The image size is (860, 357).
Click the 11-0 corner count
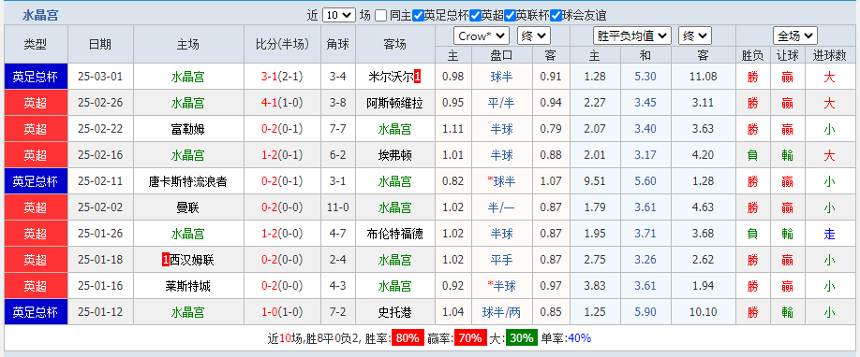[338, 207]
